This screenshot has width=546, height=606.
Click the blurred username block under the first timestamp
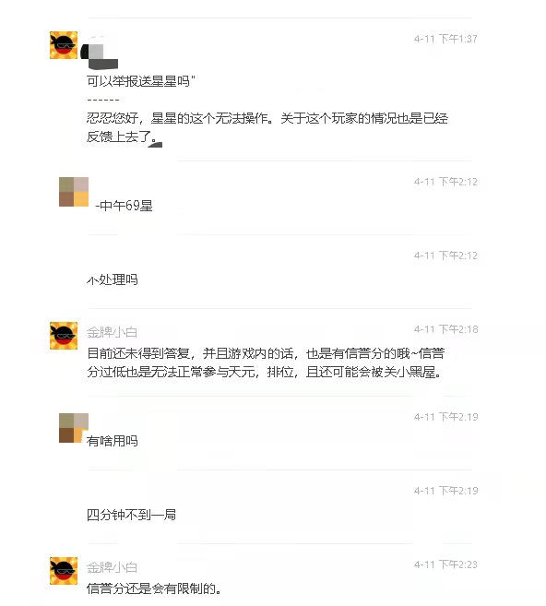pos(100,56)
